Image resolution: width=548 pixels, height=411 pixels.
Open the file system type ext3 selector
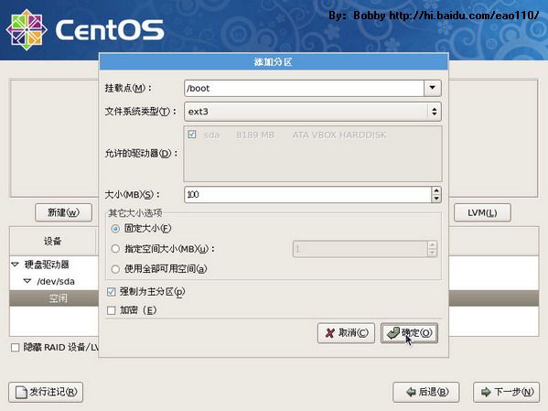pyautogui.click(x=313, y=112)
